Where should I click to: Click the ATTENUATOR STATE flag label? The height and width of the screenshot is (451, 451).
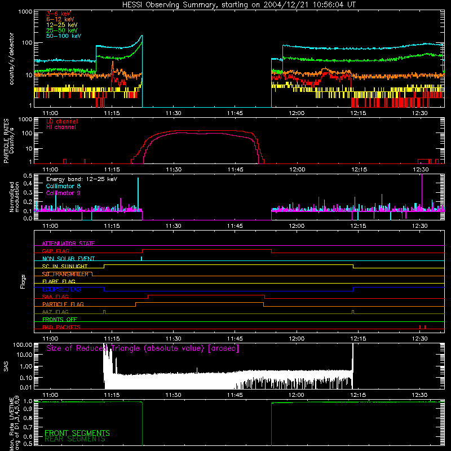click(68, 244)
